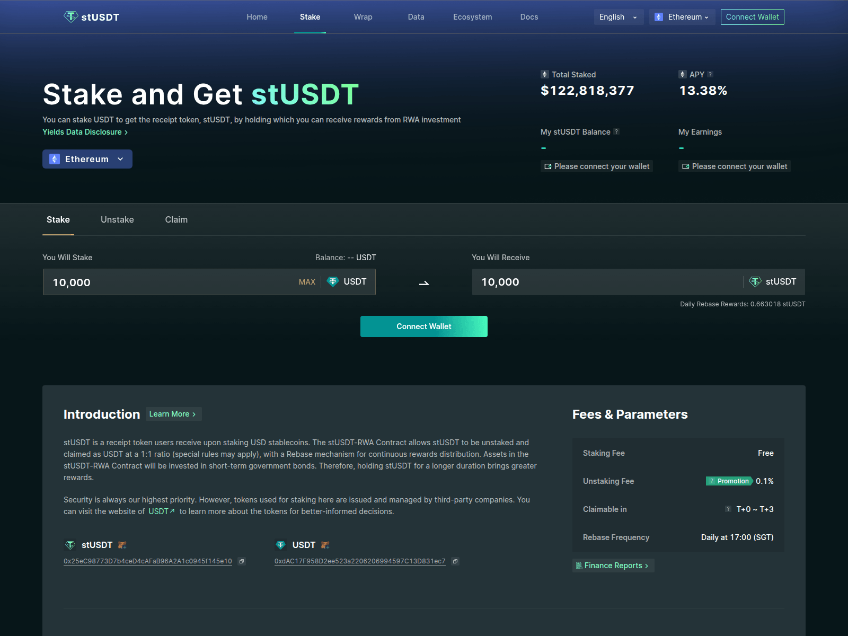Go to Home in the navigation
The image size is (848, 636).
point(257,17)
